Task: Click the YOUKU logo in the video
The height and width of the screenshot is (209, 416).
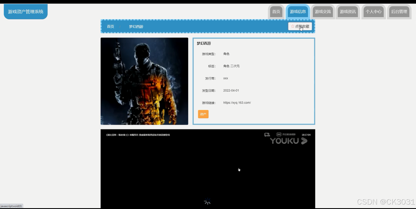Action: coord(289,141)
